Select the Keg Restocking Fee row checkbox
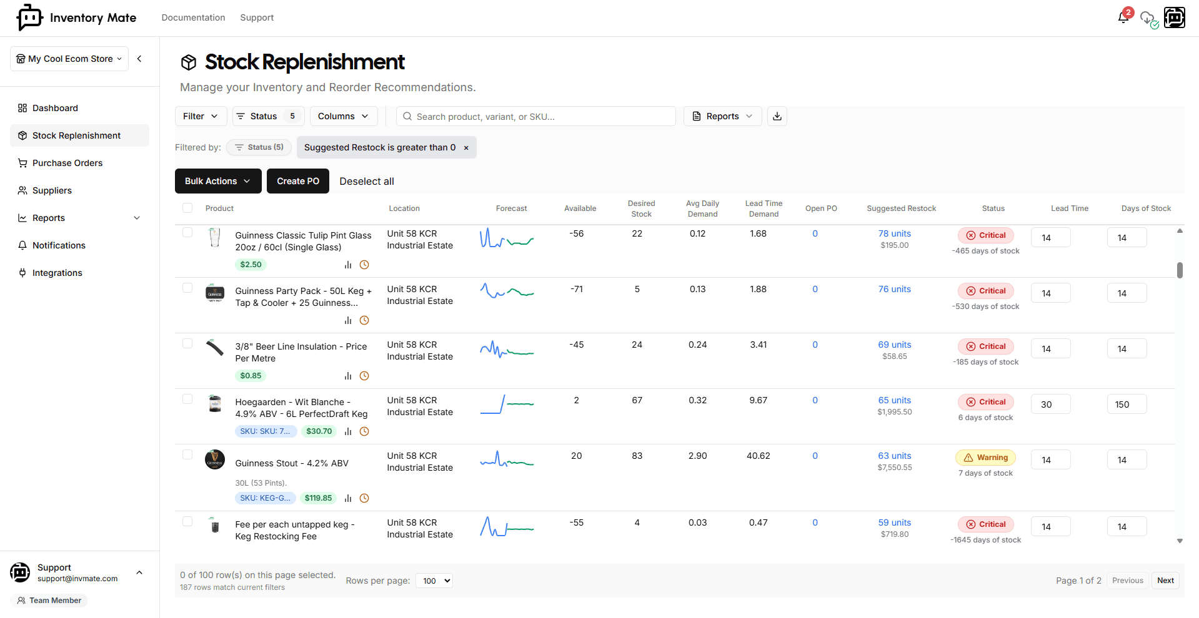Screen dimensions: 1199x618 pyautogui.click(x=187, y=521)
